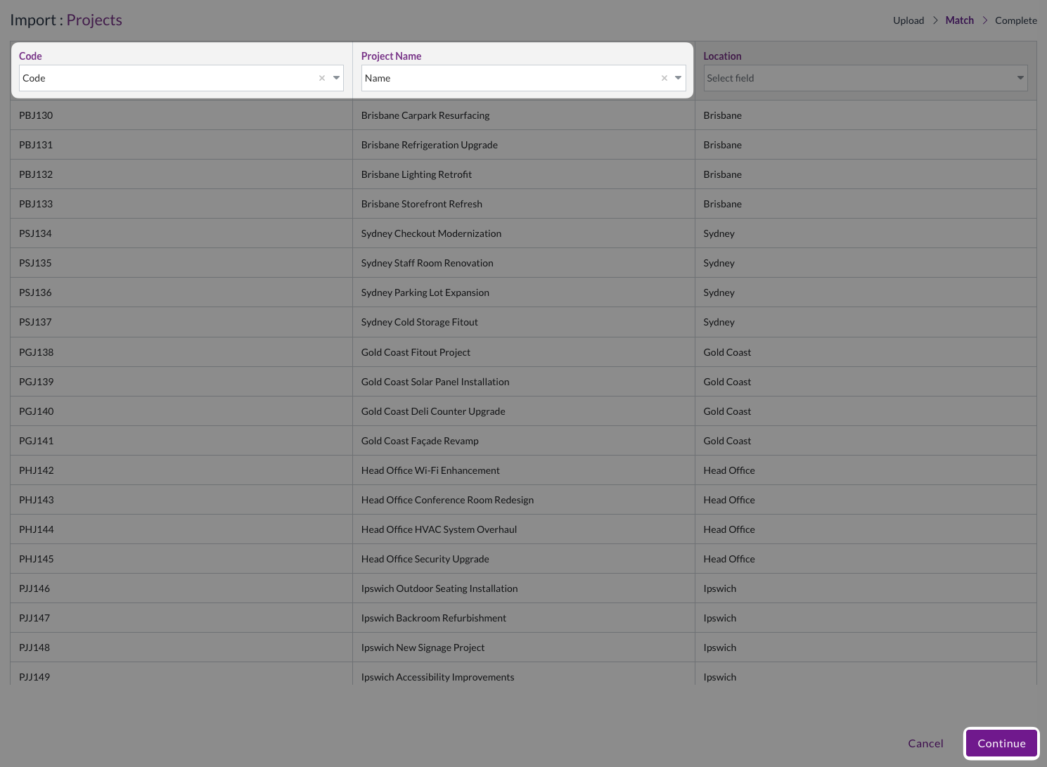Cancel the project import

[x=925, y=743]
